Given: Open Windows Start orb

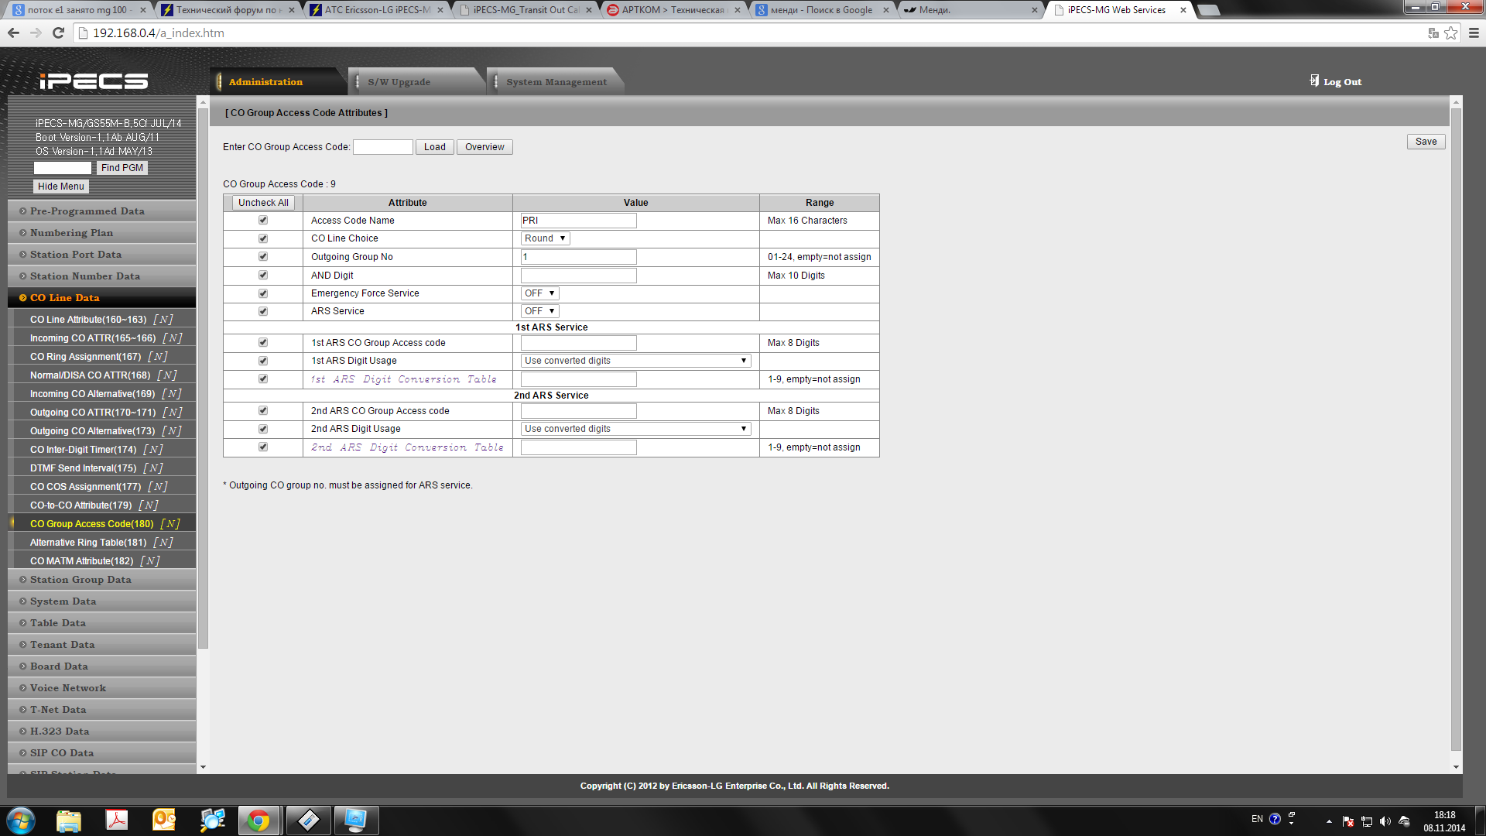Looking at the screenshot, I should coord(21,820).
